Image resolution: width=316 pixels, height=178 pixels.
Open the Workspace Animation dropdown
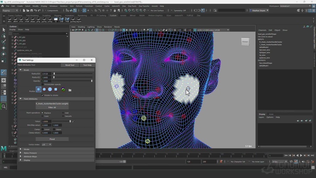[x=295, y=6]
